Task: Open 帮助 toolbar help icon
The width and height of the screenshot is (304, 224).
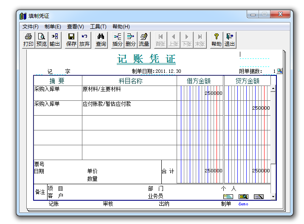Action: pyautogui.click(x=217, y=39)
